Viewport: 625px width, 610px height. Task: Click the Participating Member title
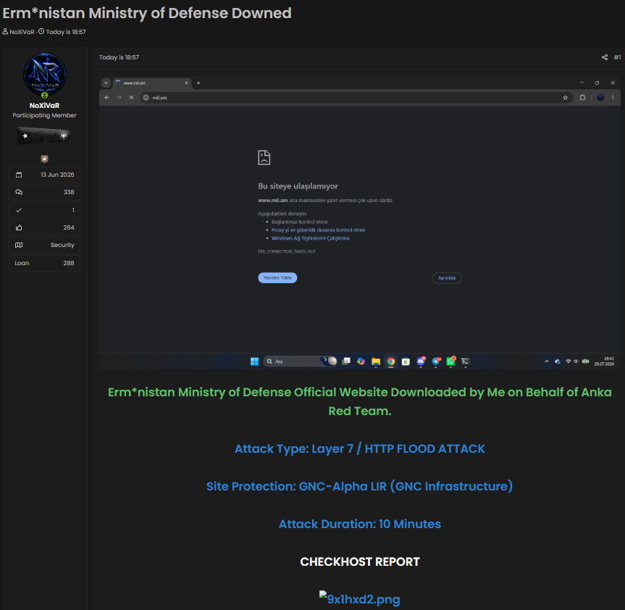[45, 115]
